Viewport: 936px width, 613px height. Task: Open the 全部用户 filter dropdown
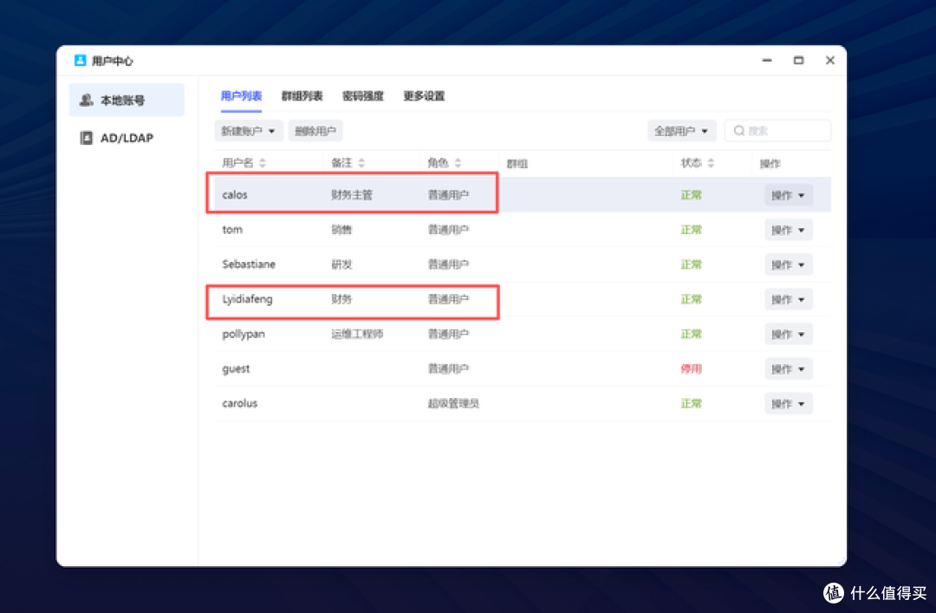pos(682,131)
